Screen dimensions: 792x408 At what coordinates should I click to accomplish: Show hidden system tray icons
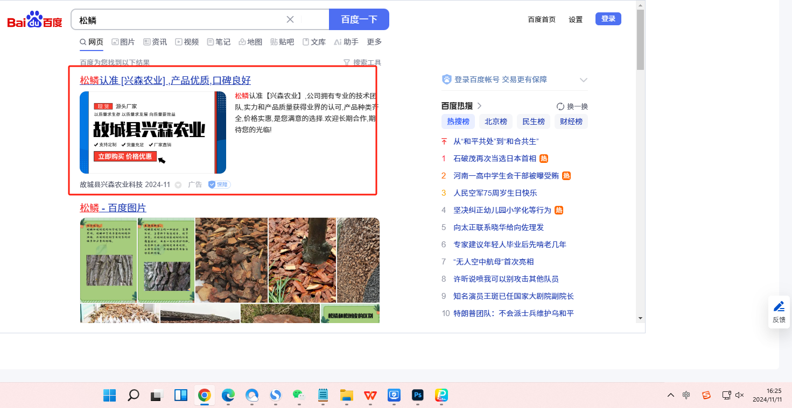pyautogui.click(x=670, y=395)
